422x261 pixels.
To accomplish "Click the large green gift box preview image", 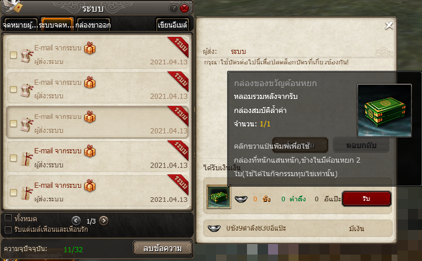I will coord(385,111).
